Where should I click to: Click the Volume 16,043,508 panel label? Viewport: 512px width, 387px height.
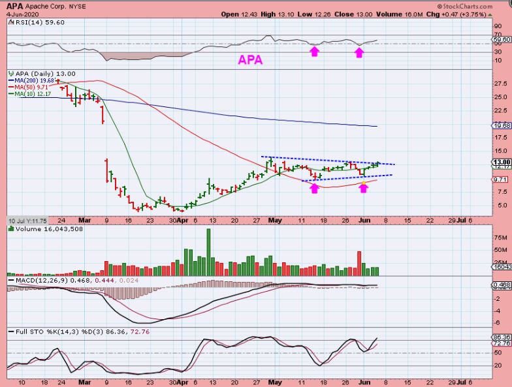(50, 229)
